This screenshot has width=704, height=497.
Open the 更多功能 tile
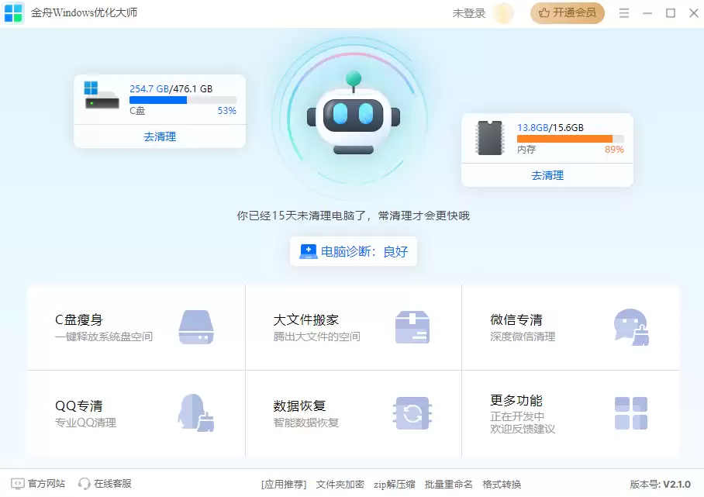click(571, 413)
